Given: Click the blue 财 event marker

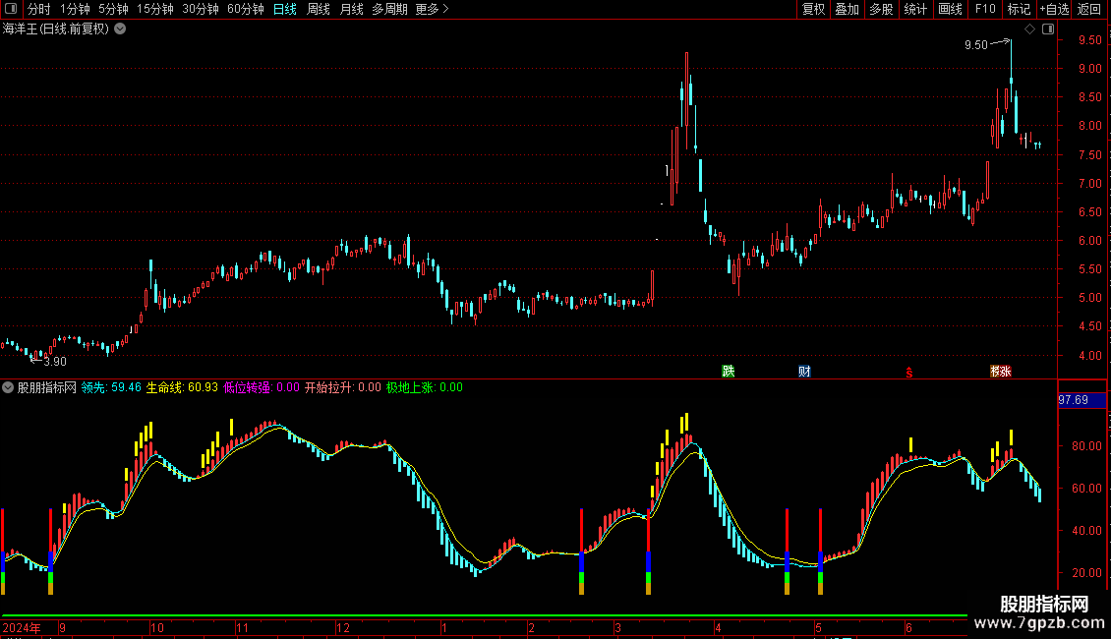Looking at the screenshot, I should tap(804, 372).
